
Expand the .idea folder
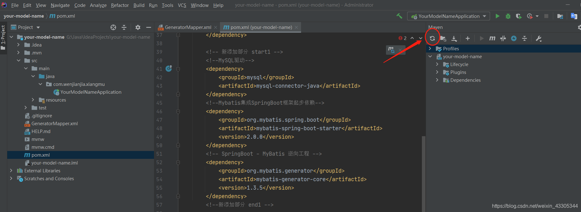[x=19, y=45]
